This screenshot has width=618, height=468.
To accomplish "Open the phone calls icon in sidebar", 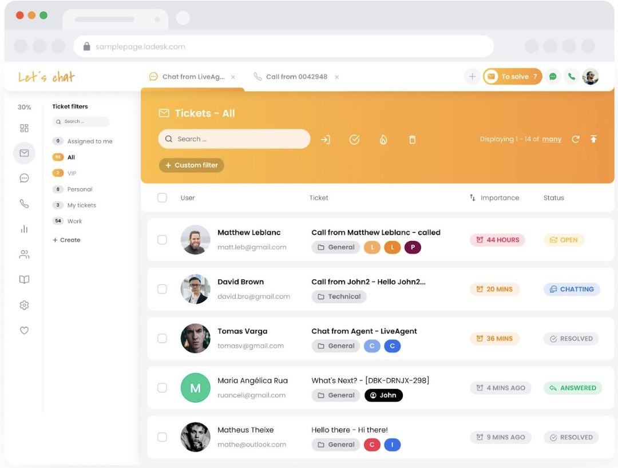I will (24, 204).
